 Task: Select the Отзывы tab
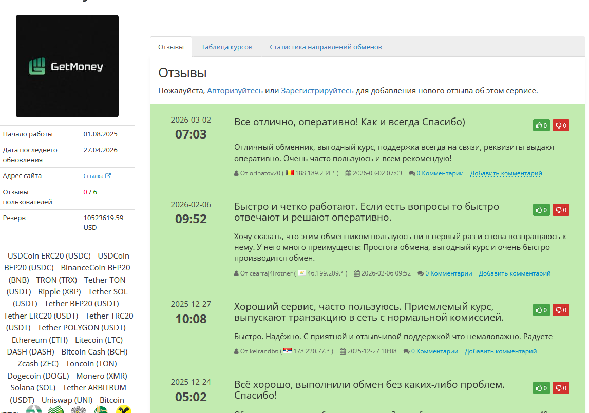pos(170,47)
